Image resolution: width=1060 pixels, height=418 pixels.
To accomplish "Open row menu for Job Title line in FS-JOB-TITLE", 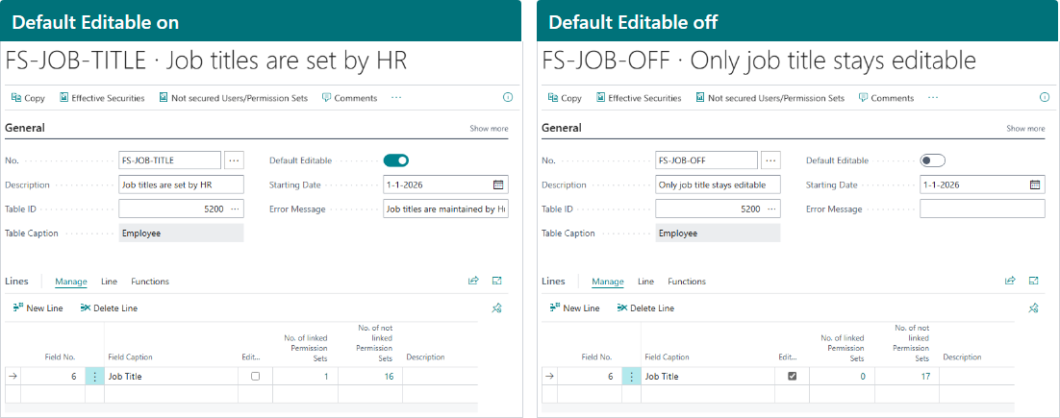I will [94, 376].
